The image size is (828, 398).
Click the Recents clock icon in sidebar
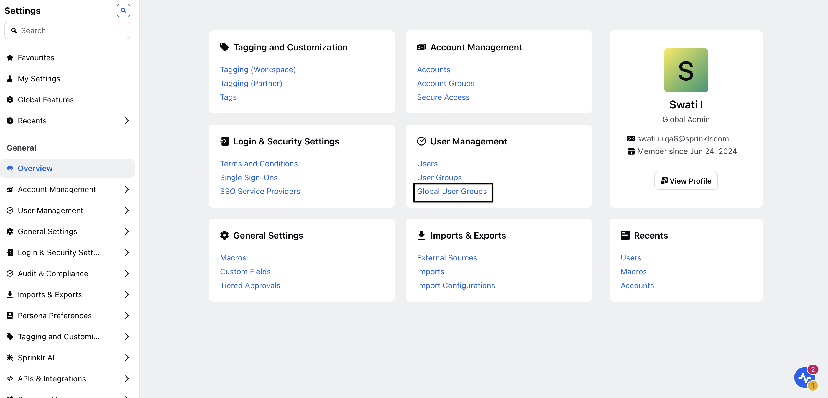pos(10,121)
